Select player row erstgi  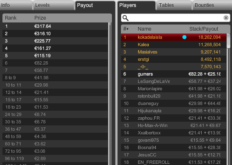173,59
